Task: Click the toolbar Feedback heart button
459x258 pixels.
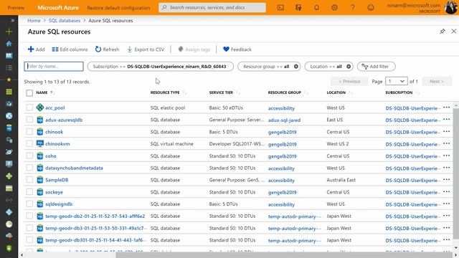Action: (x=237, y=49)
